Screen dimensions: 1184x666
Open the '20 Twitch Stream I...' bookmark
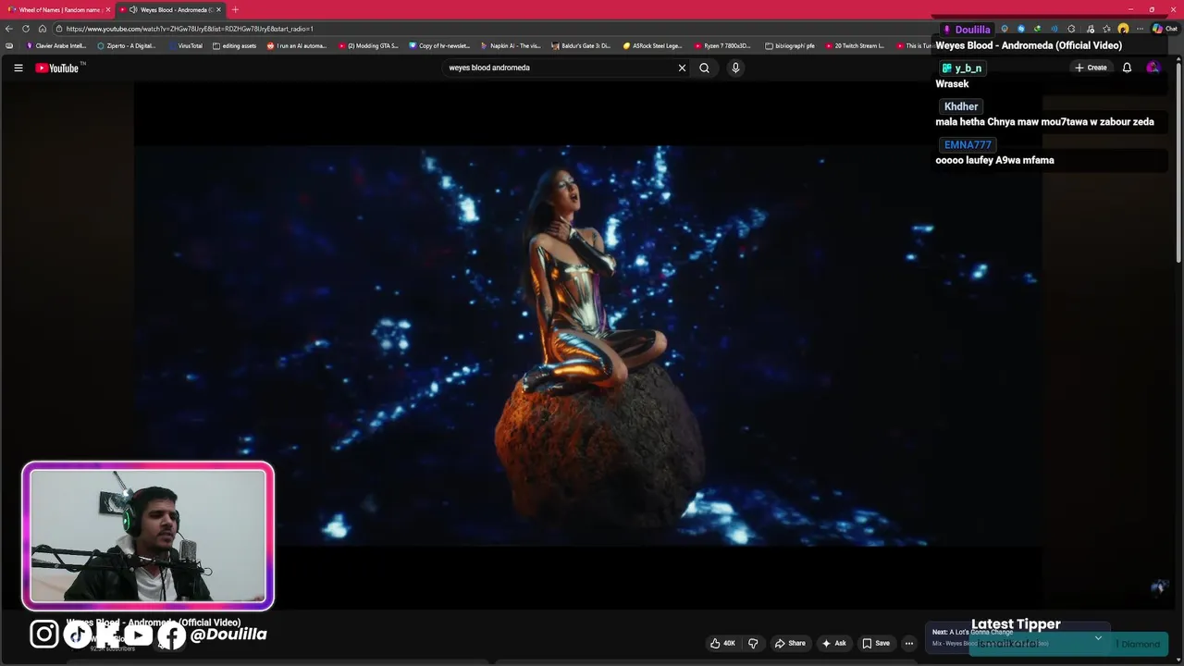pos(855,45)
